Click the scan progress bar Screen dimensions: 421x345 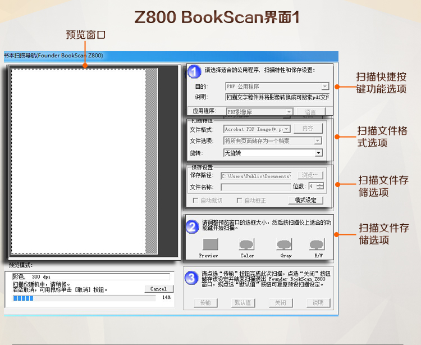(x=76, y=298)
